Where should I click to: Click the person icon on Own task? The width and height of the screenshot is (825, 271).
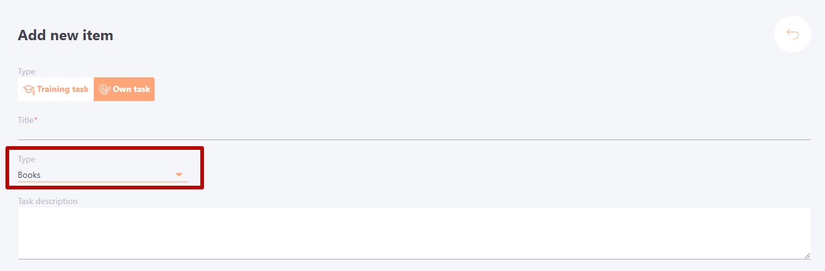point(104,89)
